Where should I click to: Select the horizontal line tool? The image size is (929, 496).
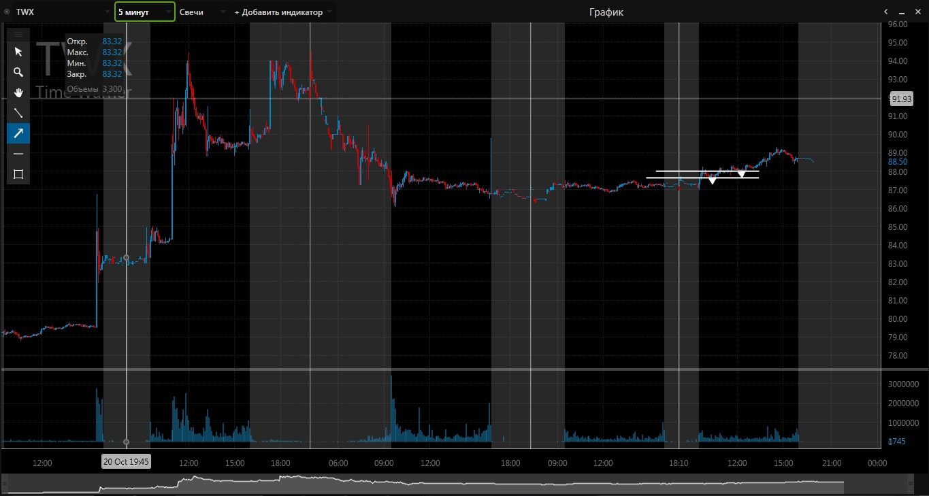tap(18, 154)
